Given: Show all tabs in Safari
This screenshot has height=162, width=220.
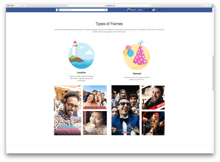Looking at the screenshot, I should 208,6.
